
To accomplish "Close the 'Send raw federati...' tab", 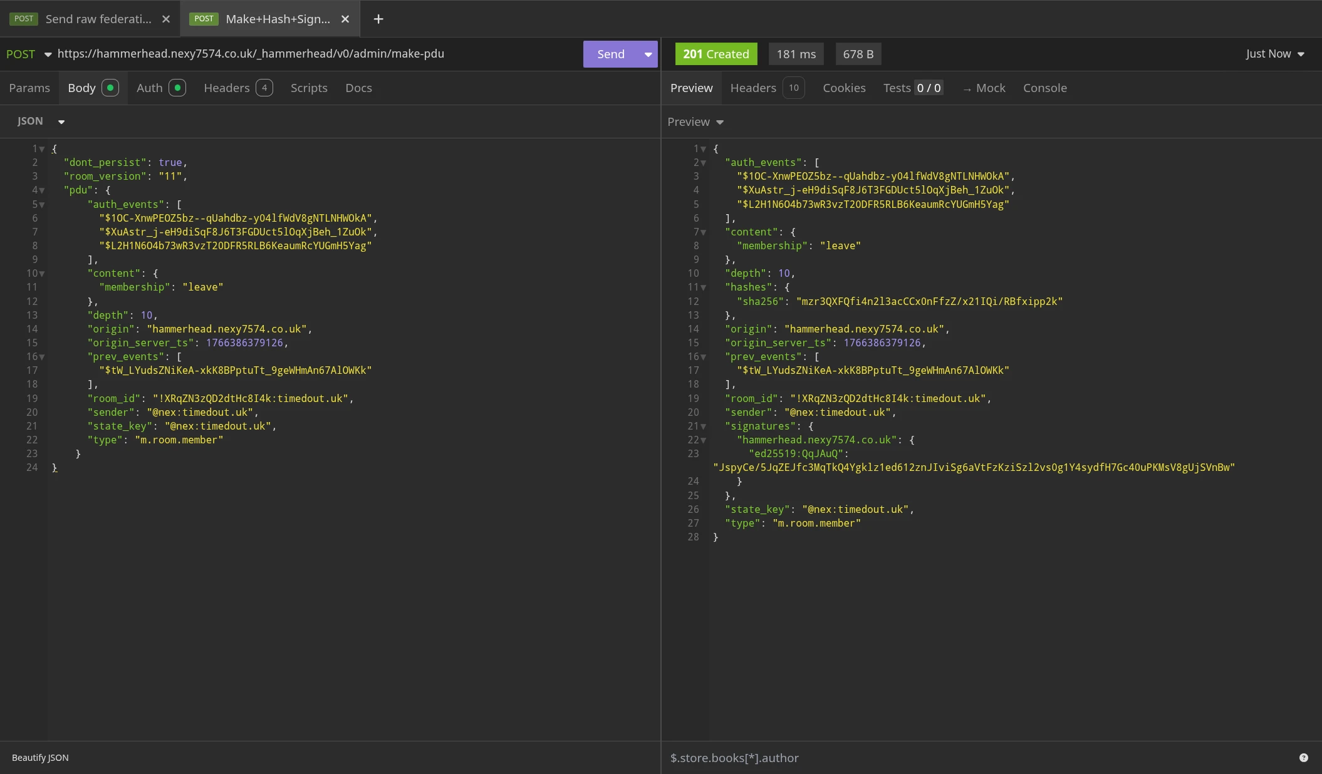I will pyautogui.click(x=166, y=19).
